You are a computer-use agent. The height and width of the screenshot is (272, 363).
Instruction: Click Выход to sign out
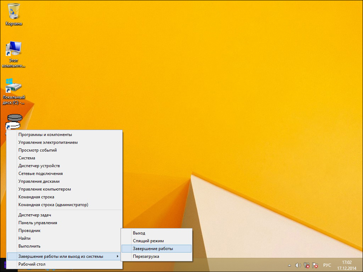(x=139, y=233)
